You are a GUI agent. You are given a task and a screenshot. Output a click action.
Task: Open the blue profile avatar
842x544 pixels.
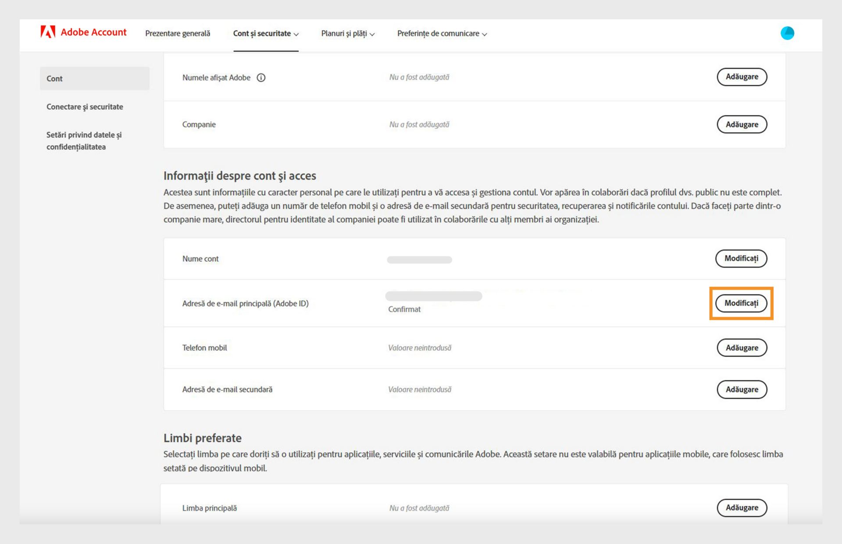[x=787, y=33]
